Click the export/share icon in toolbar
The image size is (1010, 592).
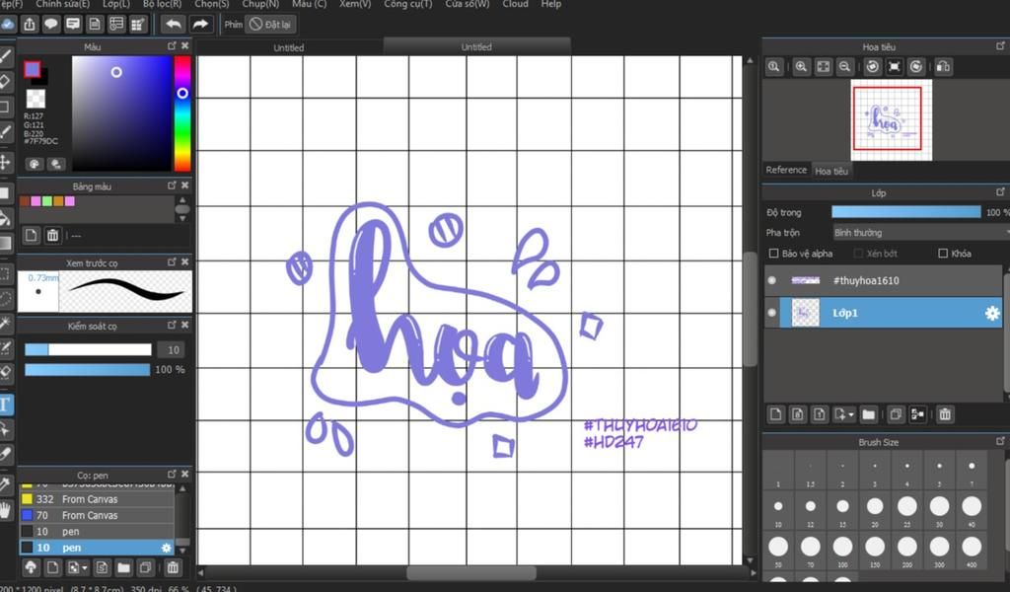pyautogui.click(x=29, y=25)
